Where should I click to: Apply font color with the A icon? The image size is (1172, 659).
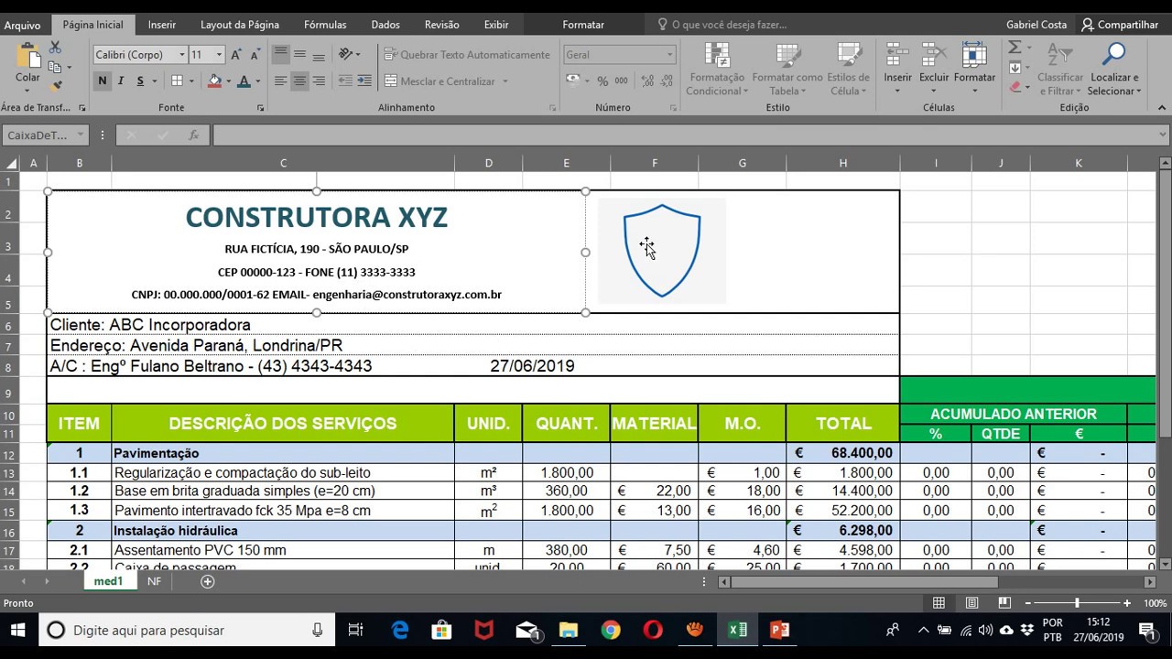coord(244,81)
